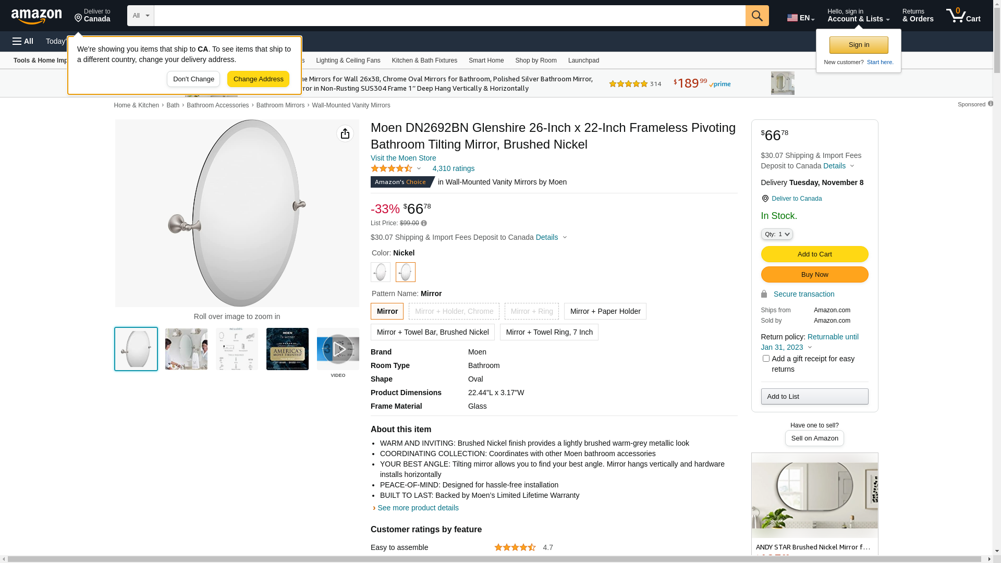
Task: Select Mirror + Towel Ring, 7 Inch
Action: [549, 332]
